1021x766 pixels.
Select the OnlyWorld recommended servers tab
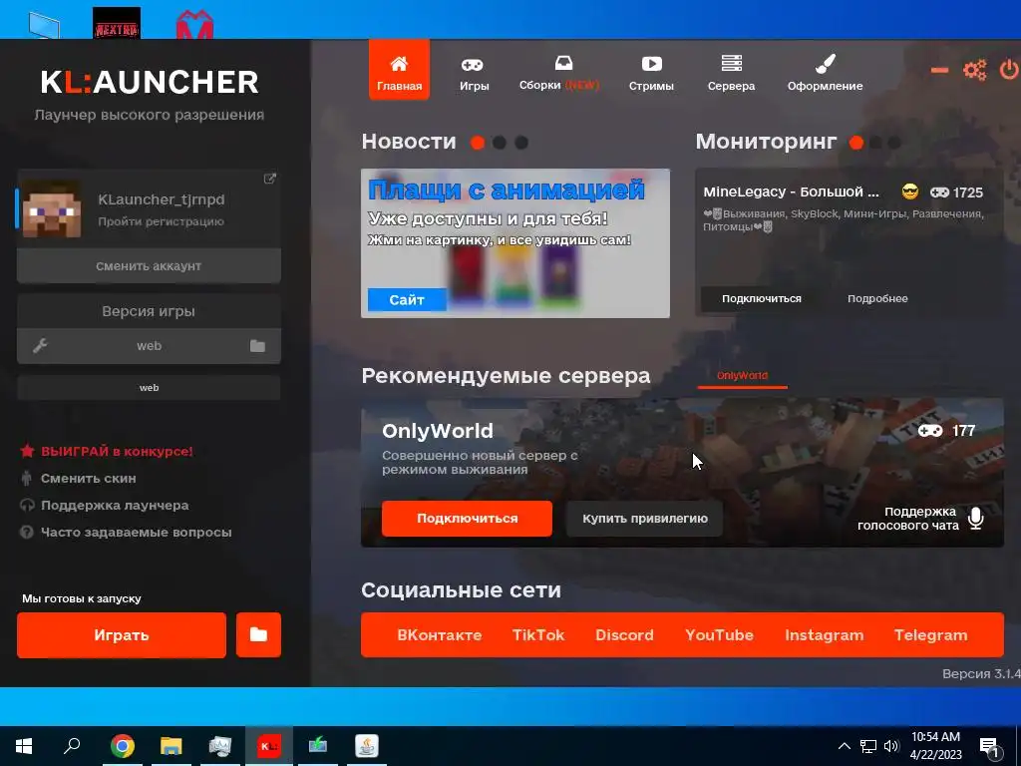point(742,376)
